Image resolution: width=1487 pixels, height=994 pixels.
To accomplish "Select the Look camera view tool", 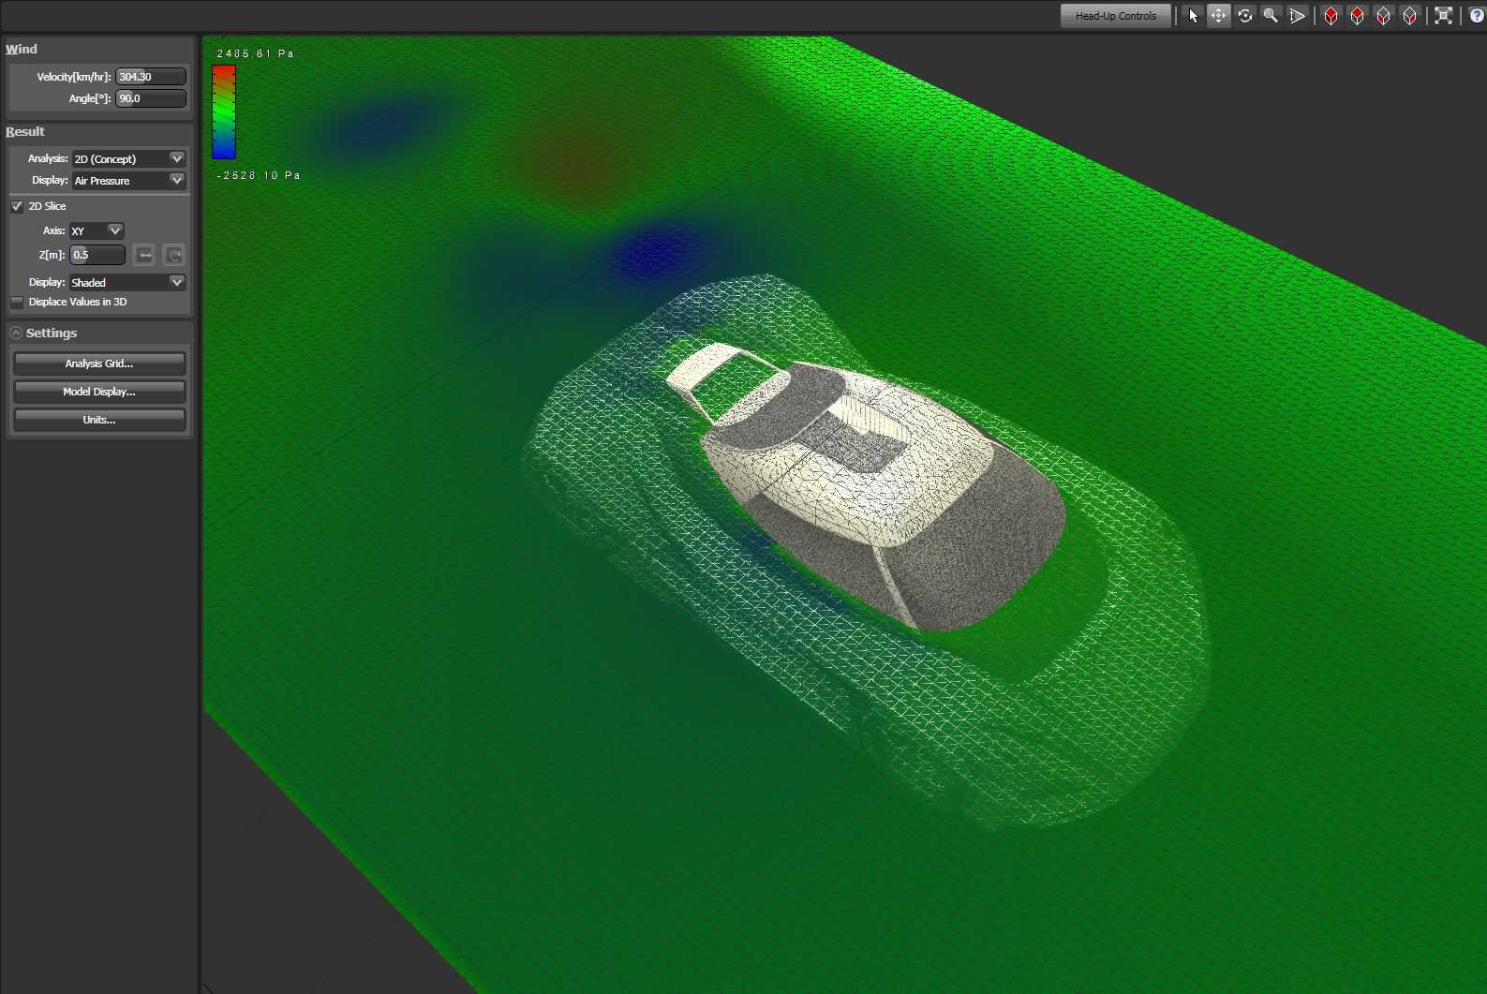I will pos(1297,16).
